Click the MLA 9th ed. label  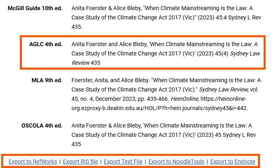coord(47,80)
